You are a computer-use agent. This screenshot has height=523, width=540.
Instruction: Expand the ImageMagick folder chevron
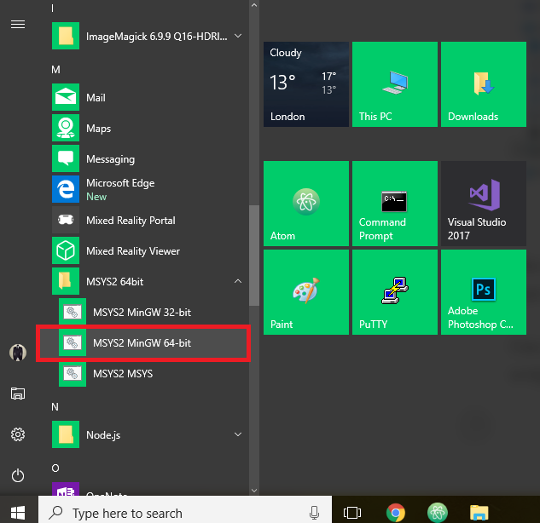(x=238, y=36)
